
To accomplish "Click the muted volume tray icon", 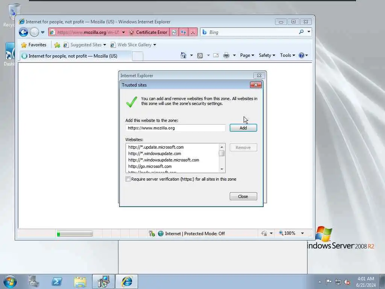I will coord(347,282).
